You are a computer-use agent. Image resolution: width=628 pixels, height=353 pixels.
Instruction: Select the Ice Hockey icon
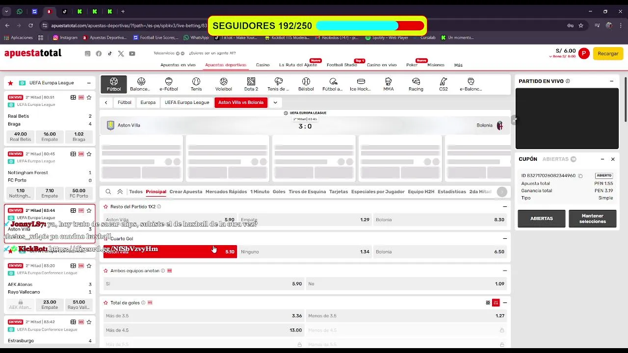click(361, 84)
